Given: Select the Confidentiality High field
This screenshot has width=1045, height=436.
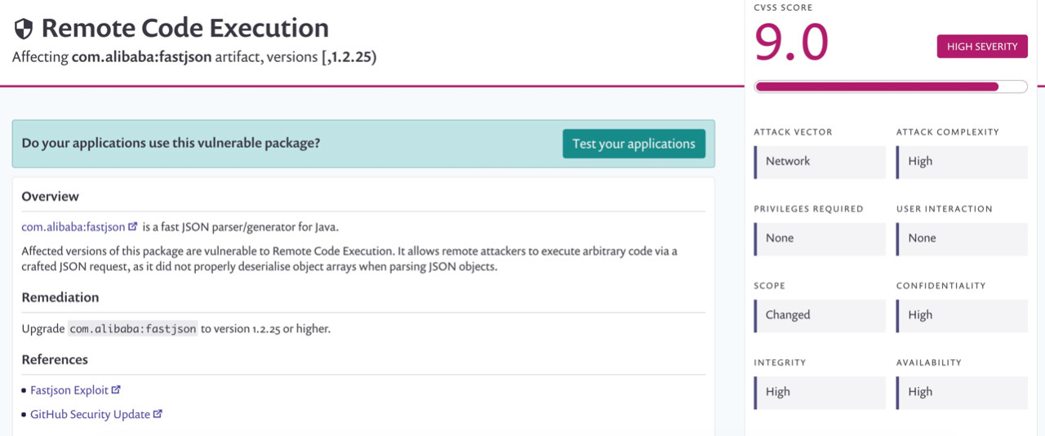Looking at the screenshot, I should pyautogui.click(x=962, y=315).
